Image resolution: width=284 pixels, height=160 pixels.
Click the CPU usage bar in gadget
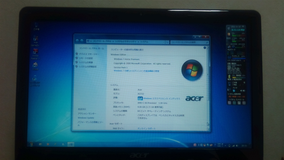point(238,35)
